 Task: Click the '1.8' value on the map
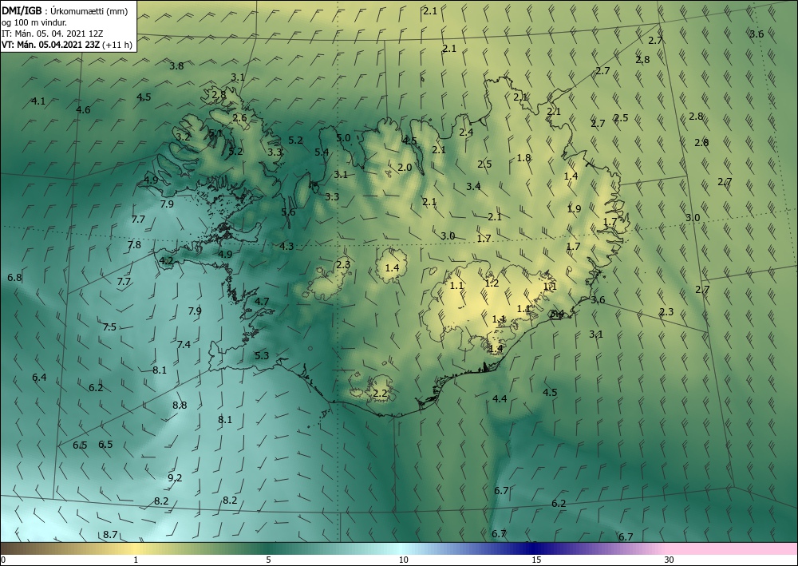coord(523,158)
